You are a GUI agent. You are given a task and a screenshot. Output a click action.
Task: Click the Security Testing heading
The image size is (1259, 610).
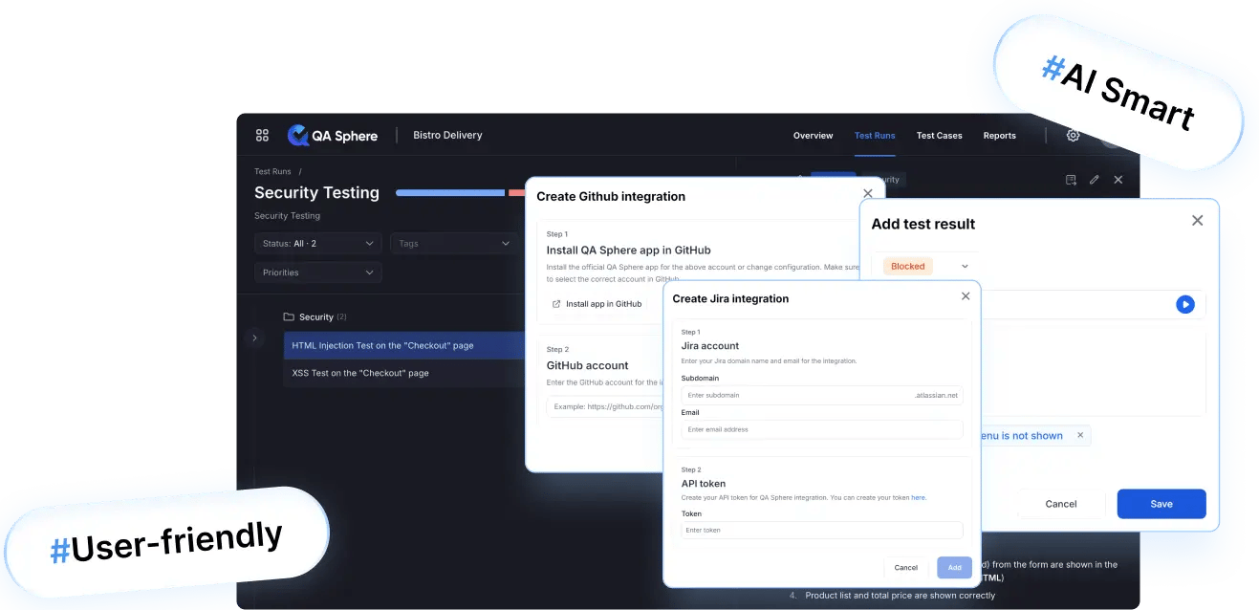316,192
